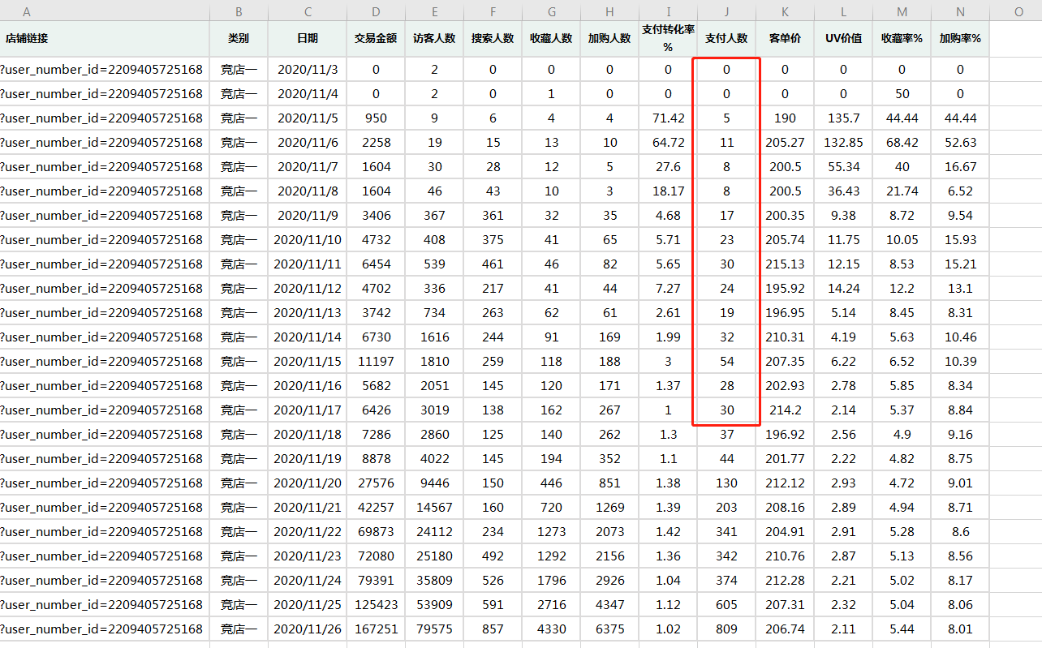
Task: Click the 店铺链接 header cell
Action: pos(105,38)
